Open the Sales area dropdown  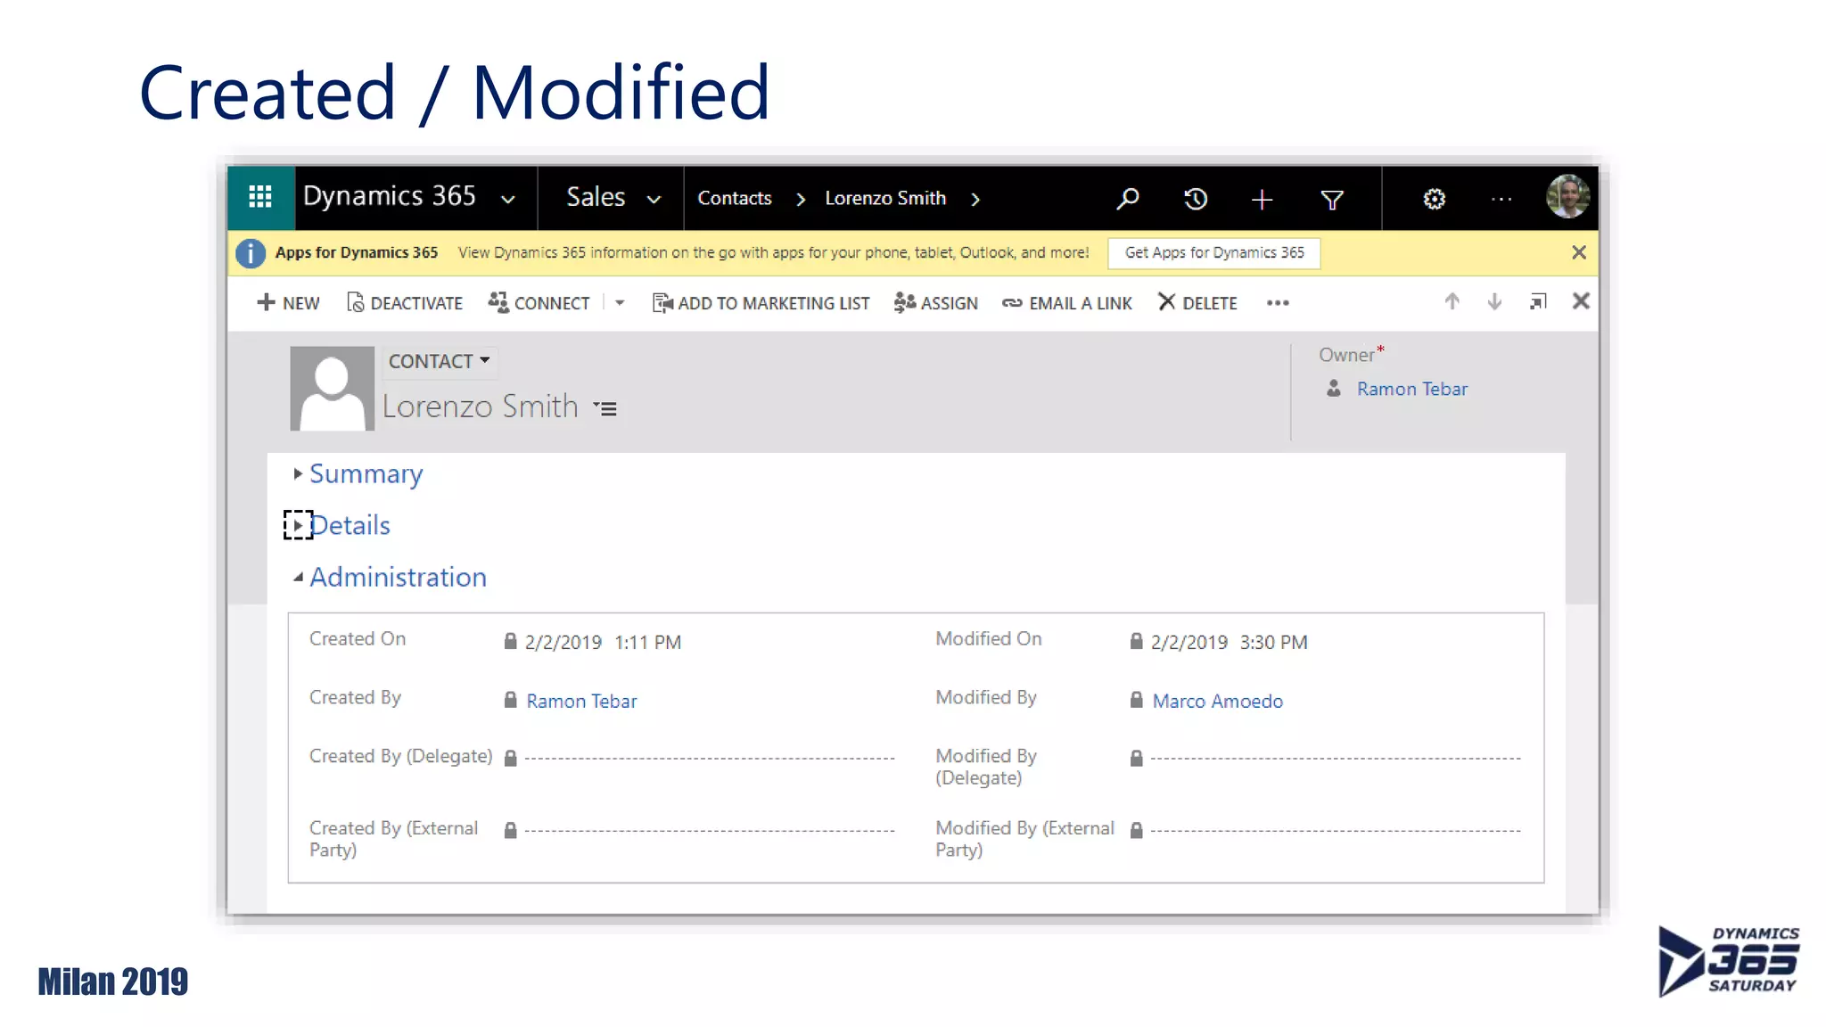pyautogui.click(x=613, y=198)
